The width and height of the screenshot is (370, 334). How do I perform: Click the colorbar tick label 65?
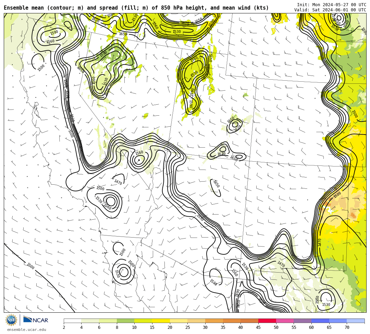point(329,327)
